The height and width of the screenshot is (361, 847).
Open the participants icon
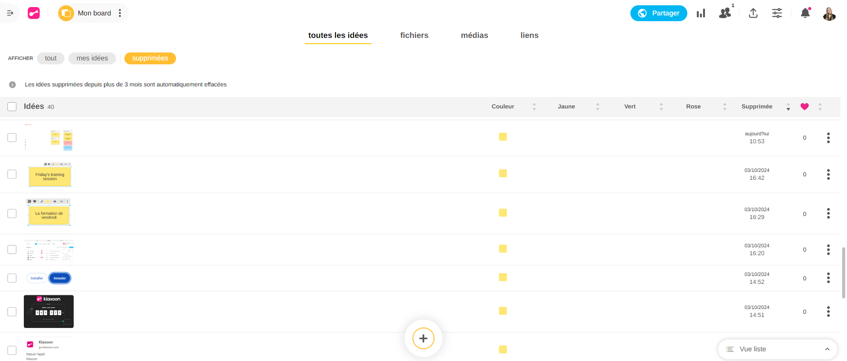[725, 13]
